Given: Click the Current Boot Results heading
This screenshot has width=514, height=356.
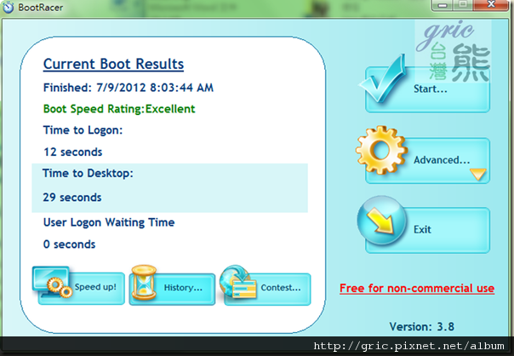Looking at the screenshot, I should (x=113, y=64).
